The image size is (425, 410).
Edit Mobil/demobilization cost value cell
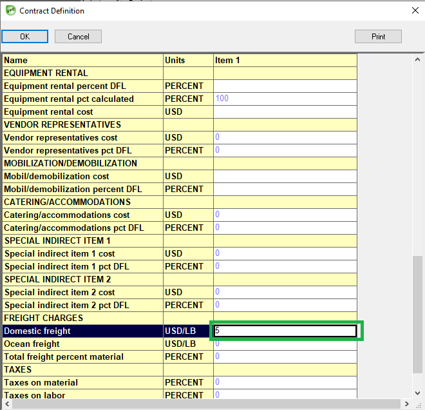point(285,176)
